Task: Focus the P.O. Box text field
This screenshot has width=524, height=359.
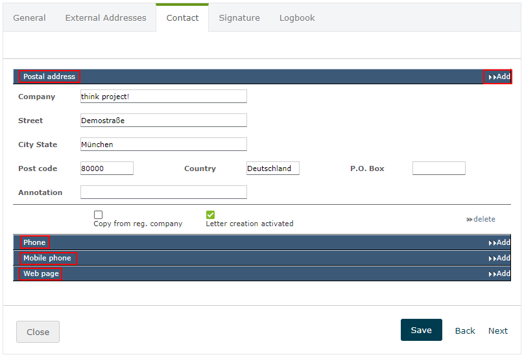Action: pyautogui.click(x=438, y=168)
